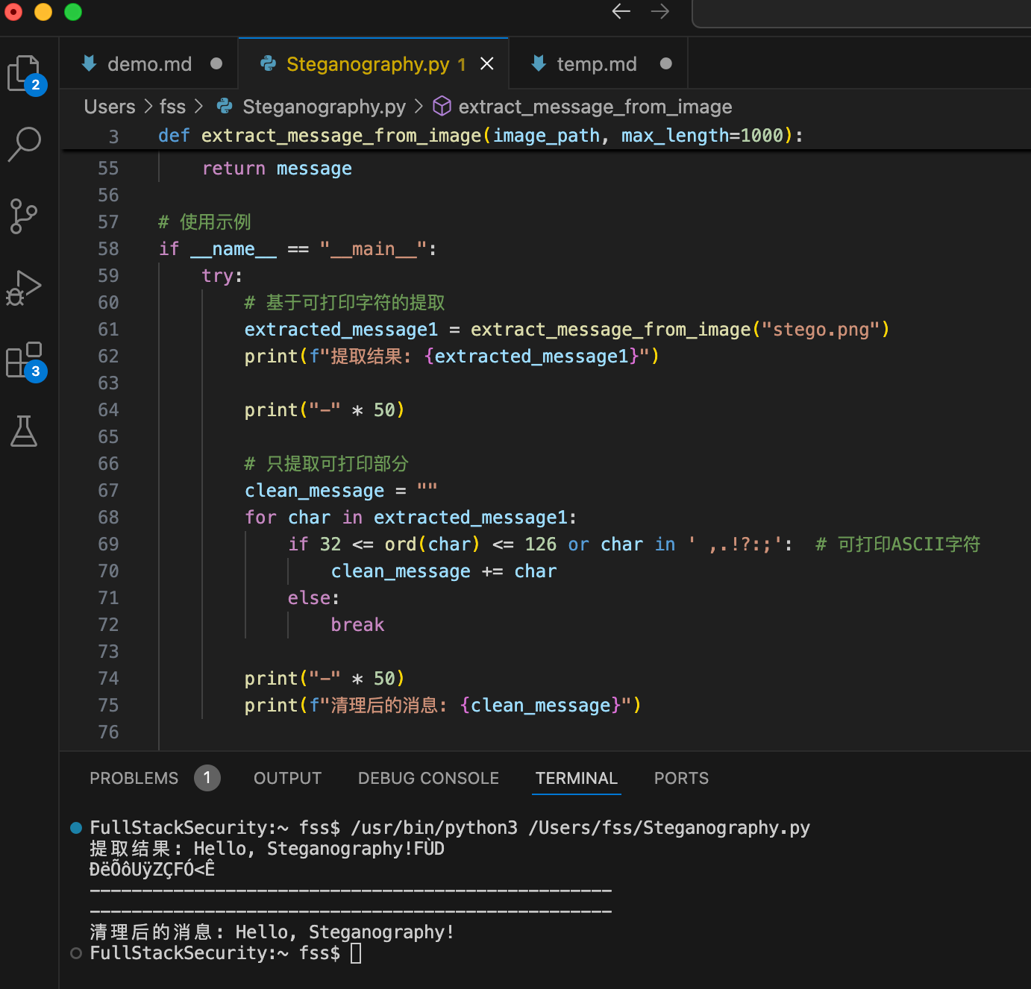Click the blue command status dot in terminal

[76, 828]
